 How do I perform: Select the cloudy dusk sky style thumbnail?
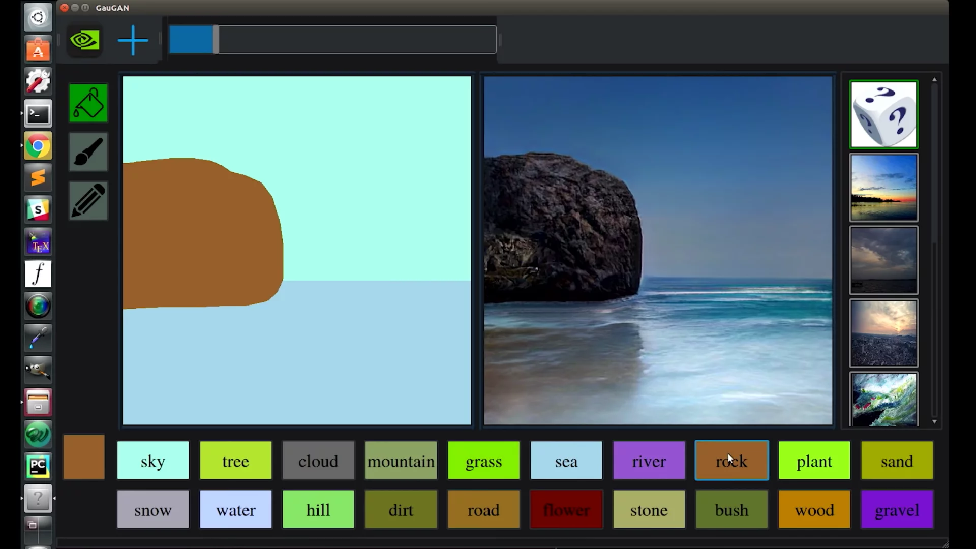pyautogui.click(x=883, y=260)
